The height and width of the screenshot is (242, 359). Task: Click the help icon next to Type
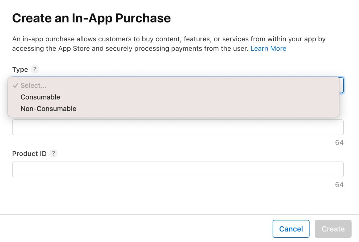pos(35,69)
